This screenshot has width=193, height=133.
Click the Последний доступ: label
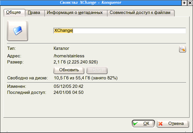[x=27, y=92]
